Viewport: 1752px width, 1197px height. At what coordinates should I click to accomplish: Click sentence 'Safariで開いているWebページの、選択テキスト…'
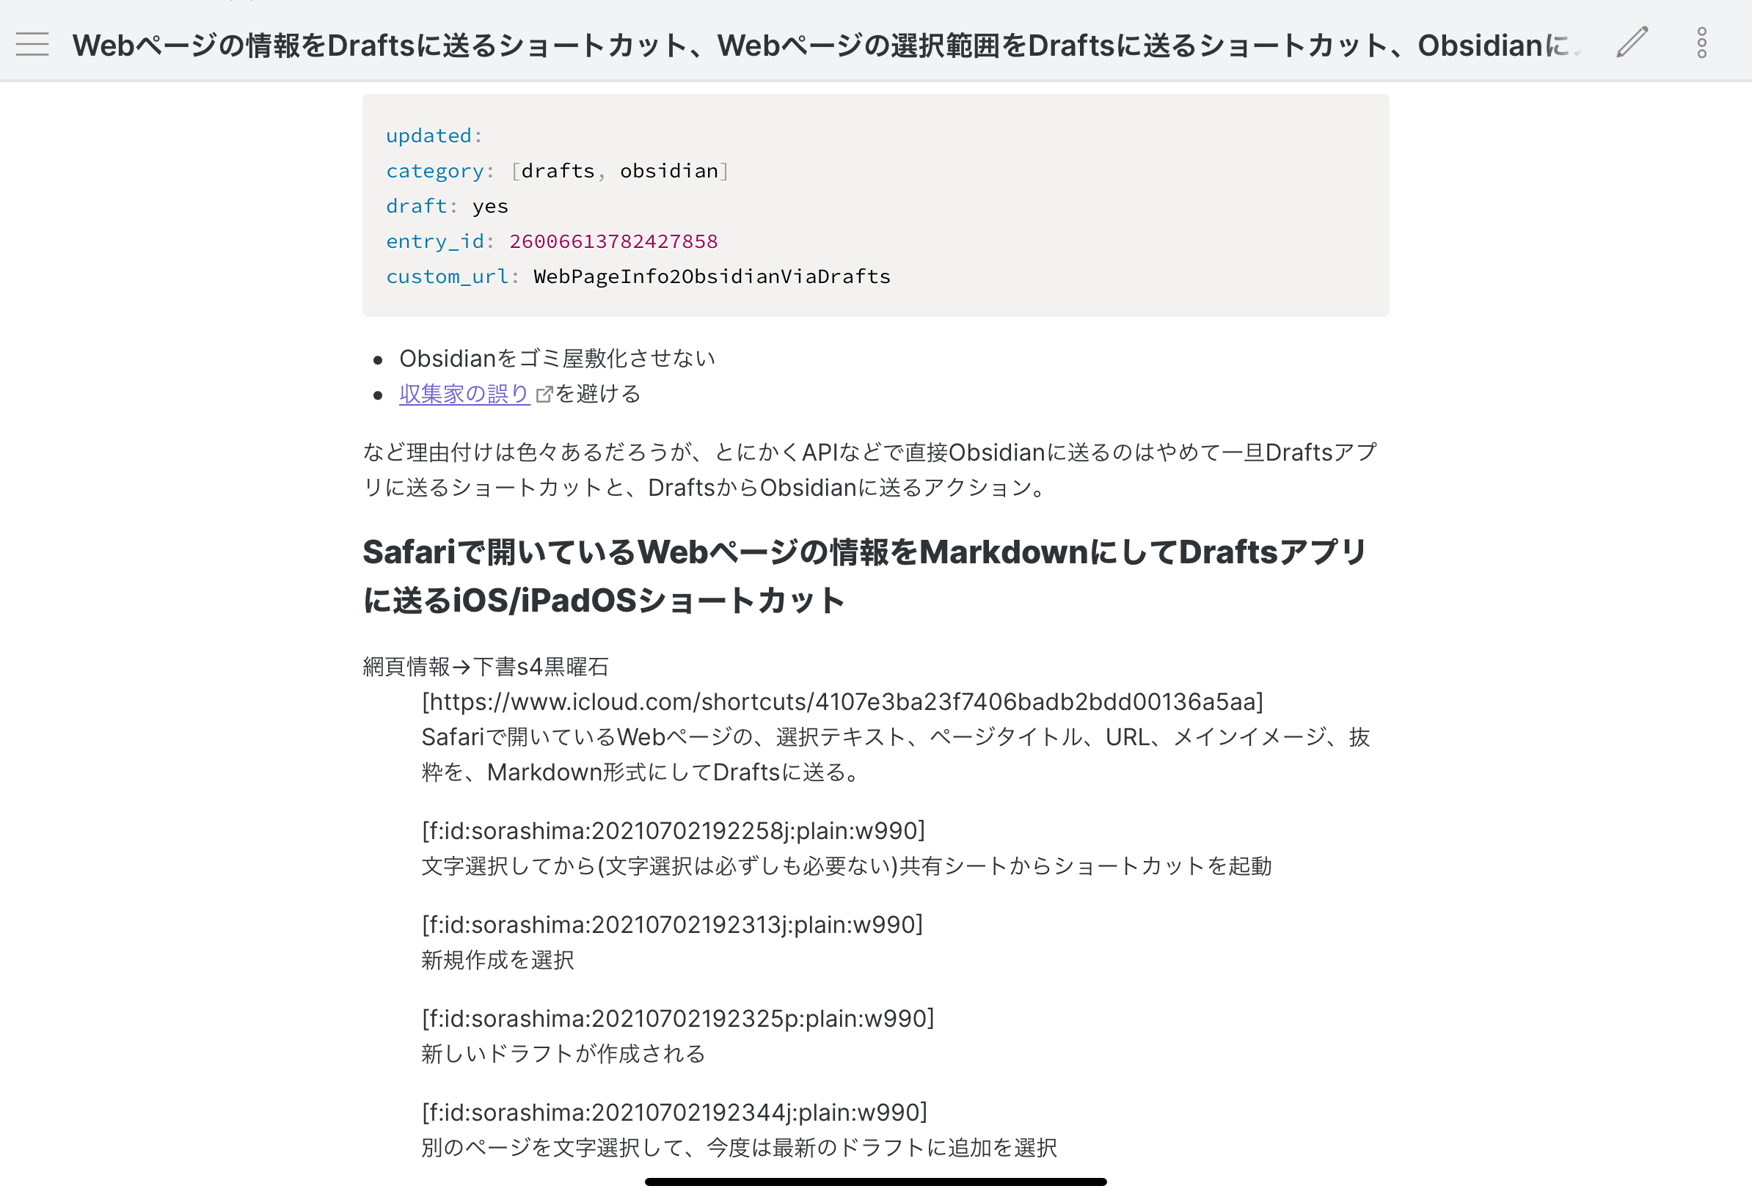pyautogui.click(x=896, y=755)
